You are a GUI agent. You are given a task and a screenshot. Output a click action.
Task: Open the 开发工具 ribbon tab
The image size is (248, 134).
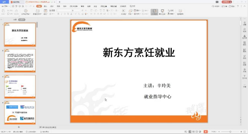click(x=104, y=6)
